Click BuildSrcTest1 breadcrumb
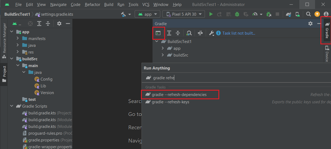Viewport: 331px width, 149px height. coord(17,14)
